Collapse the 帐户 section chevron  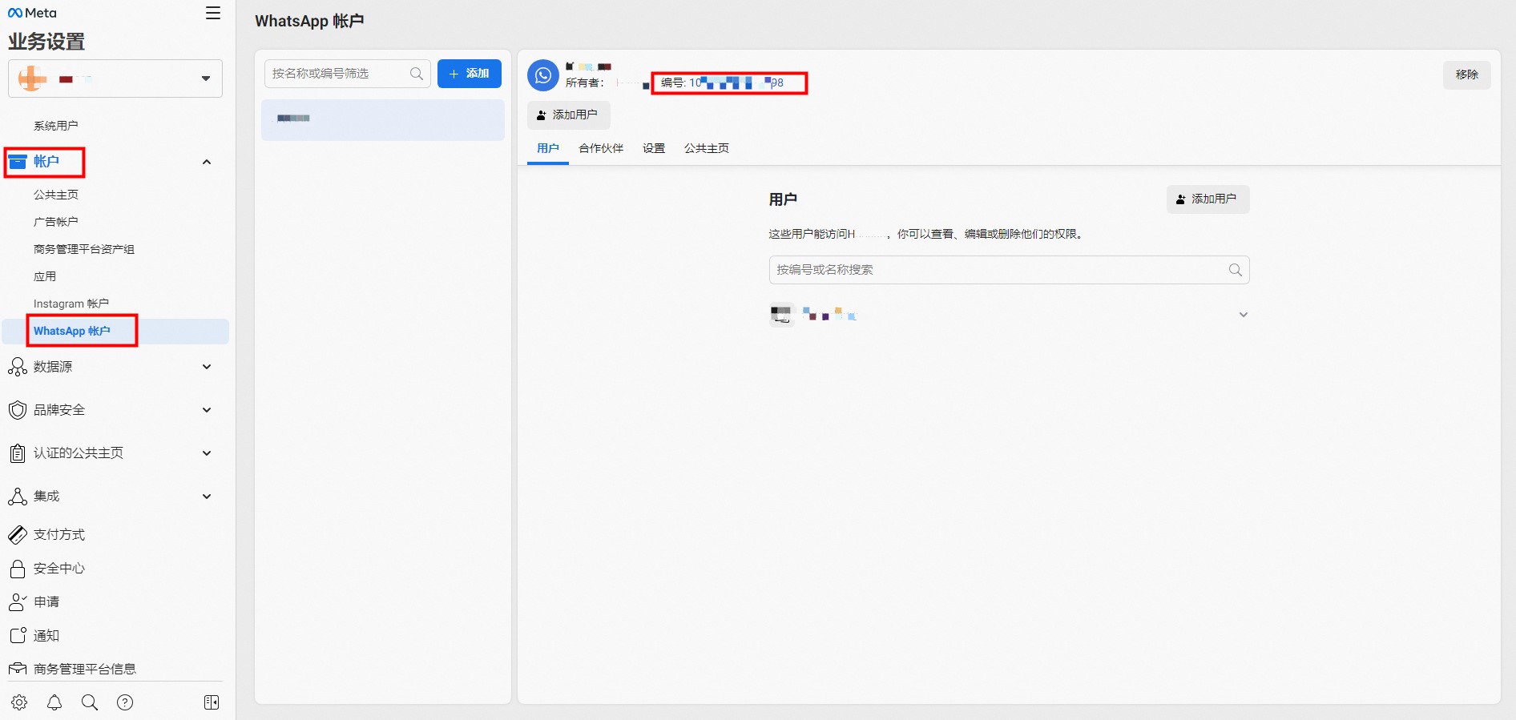[x=207, y=162]
